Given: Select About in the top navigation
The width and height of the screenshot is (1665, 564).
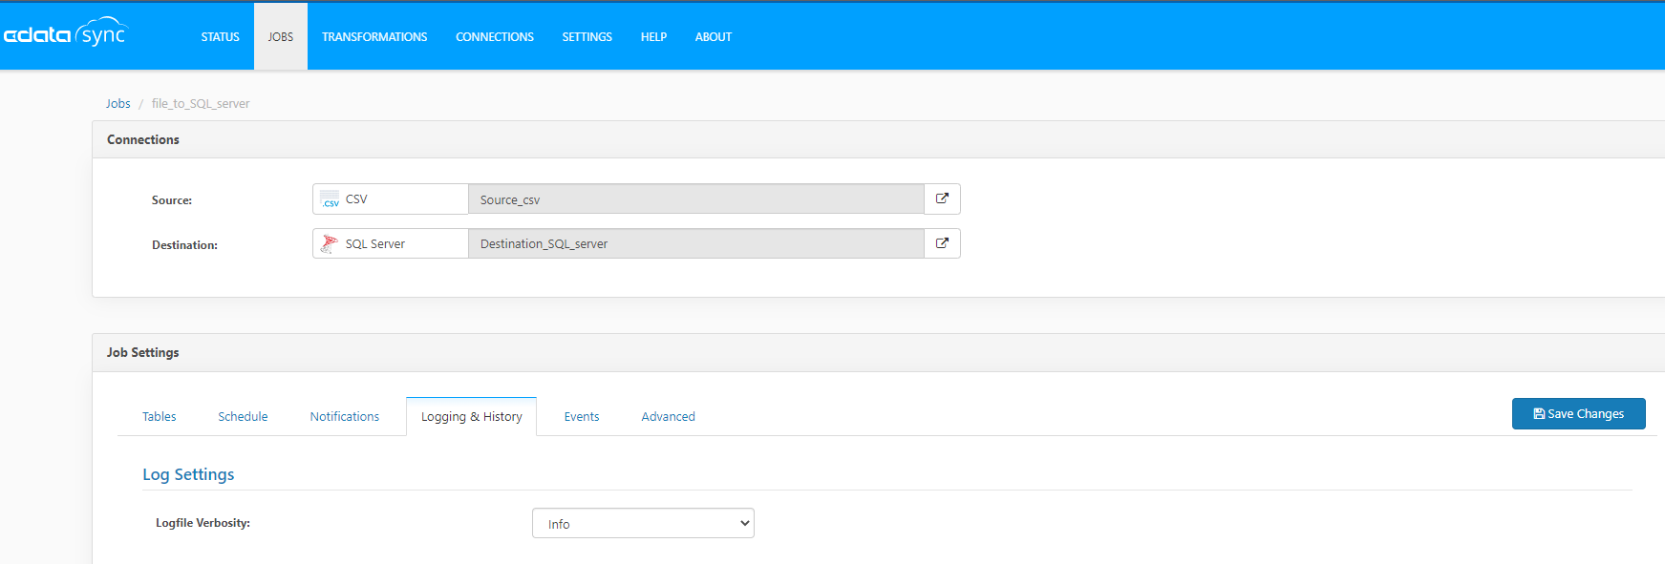Looking at the screenshot, I should 714,37.
